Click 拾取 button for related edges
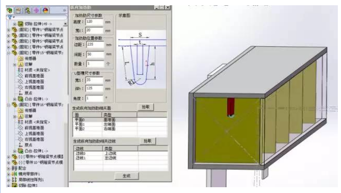This screenshot has height=193, width=341. pyautogui.click(x=148, y=141)
